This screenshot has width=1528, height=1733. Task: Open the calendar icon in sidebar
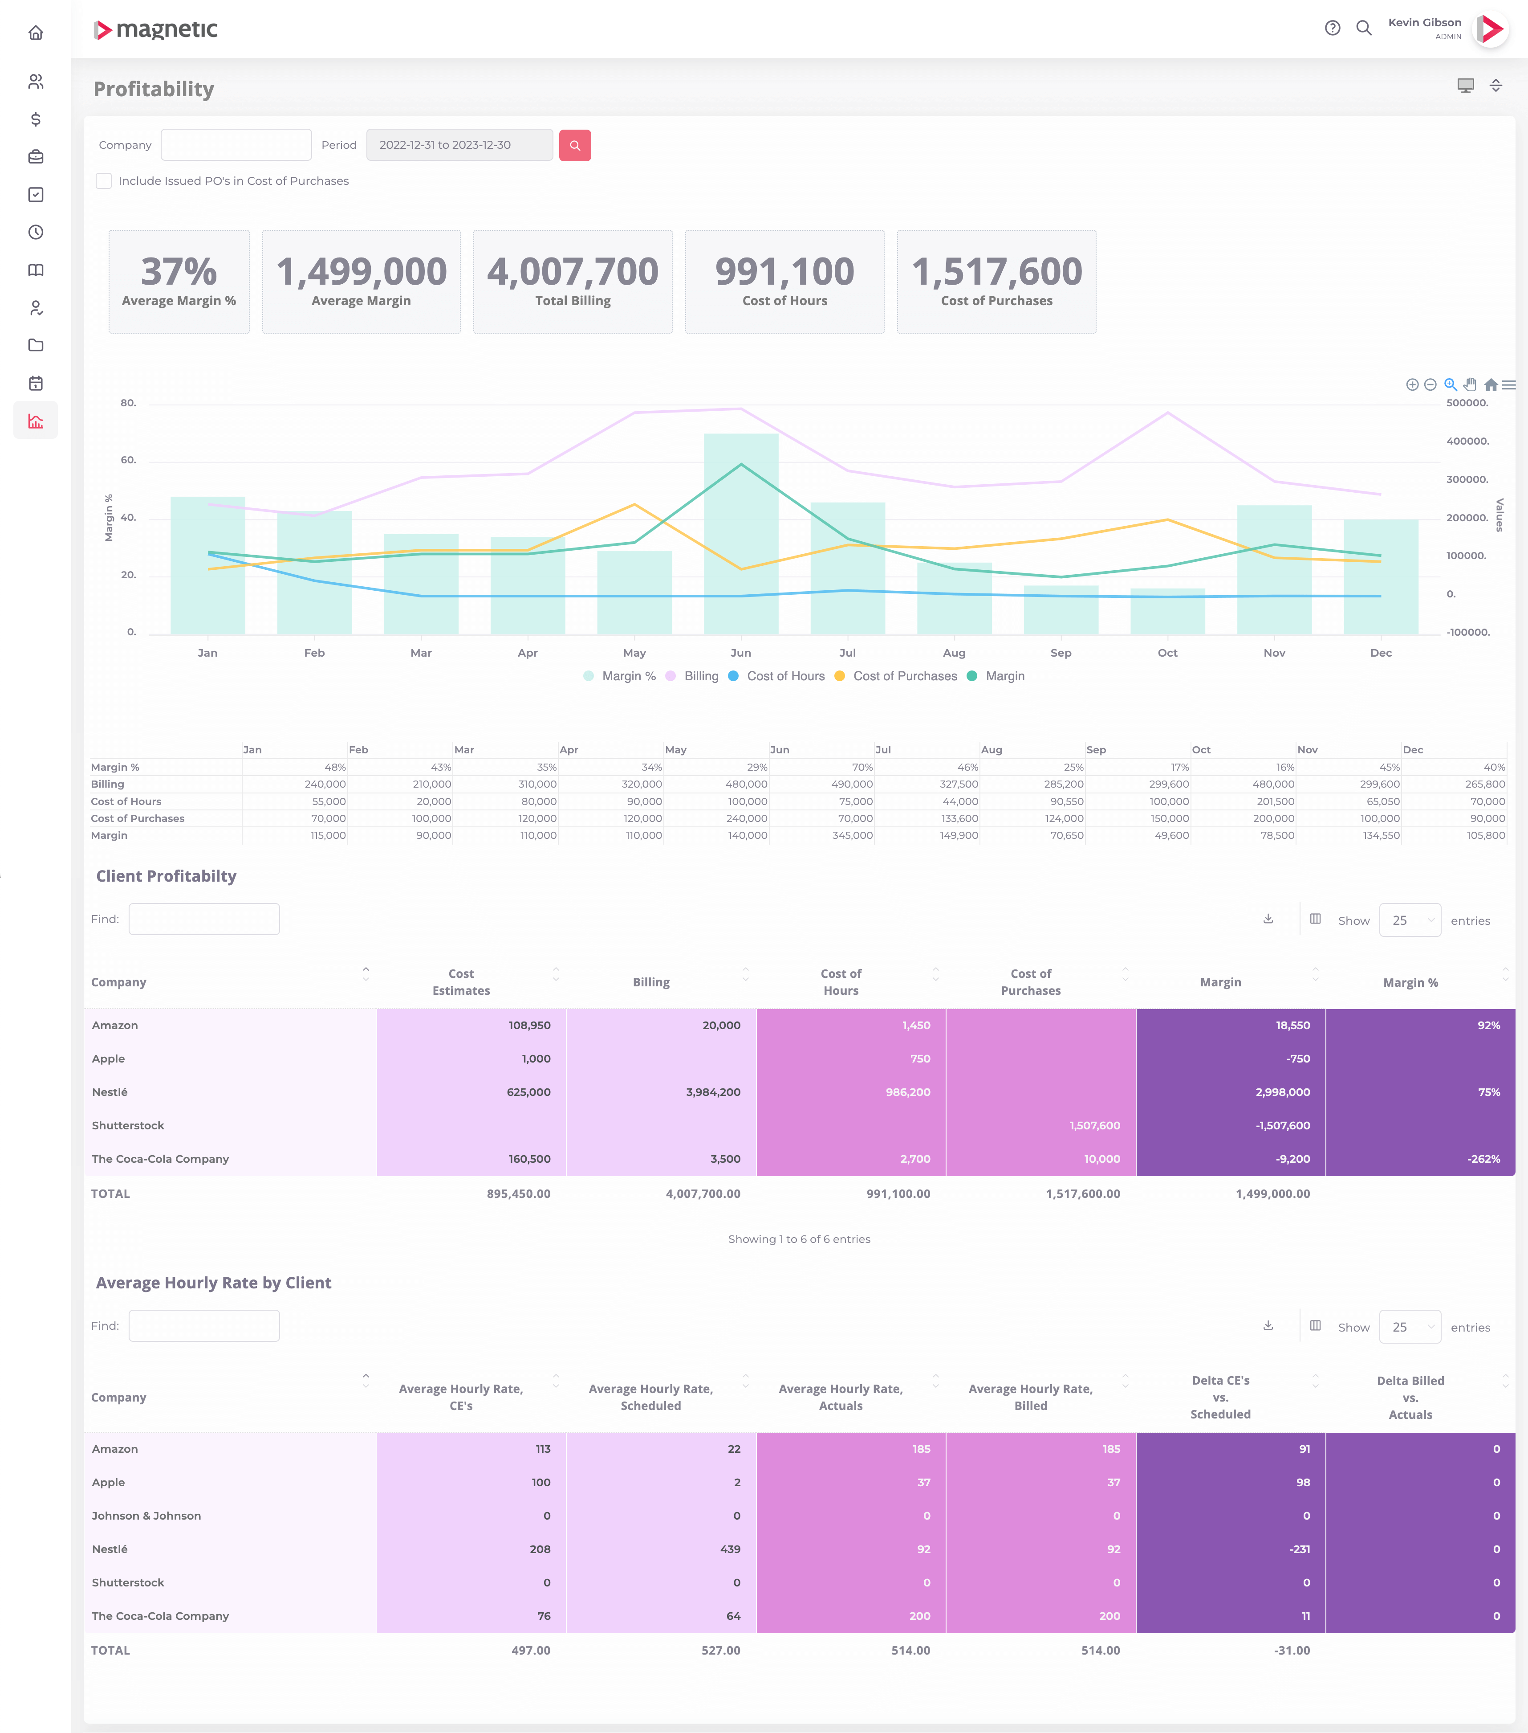tap(36, 383)
